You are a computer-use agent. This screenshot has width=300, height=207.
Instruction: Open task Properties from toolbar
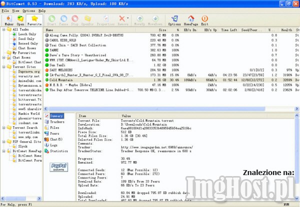click(105, 20)
